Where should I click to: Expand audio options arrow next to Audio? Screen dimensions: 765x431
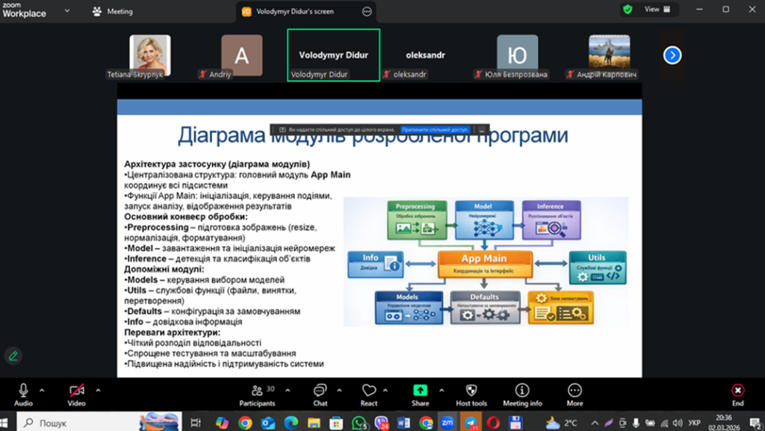click(x=42, y=390)
